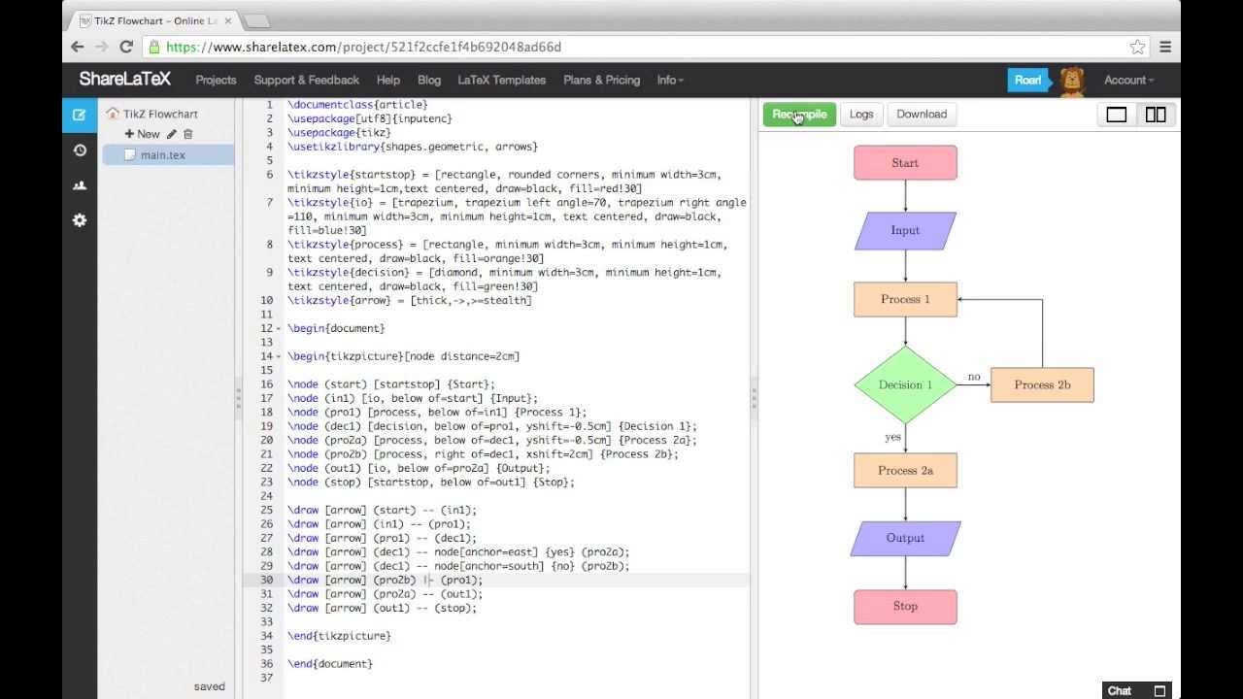1243x699 pixels.
Task: Open the Help menu item
Action: tap(388, 81)
